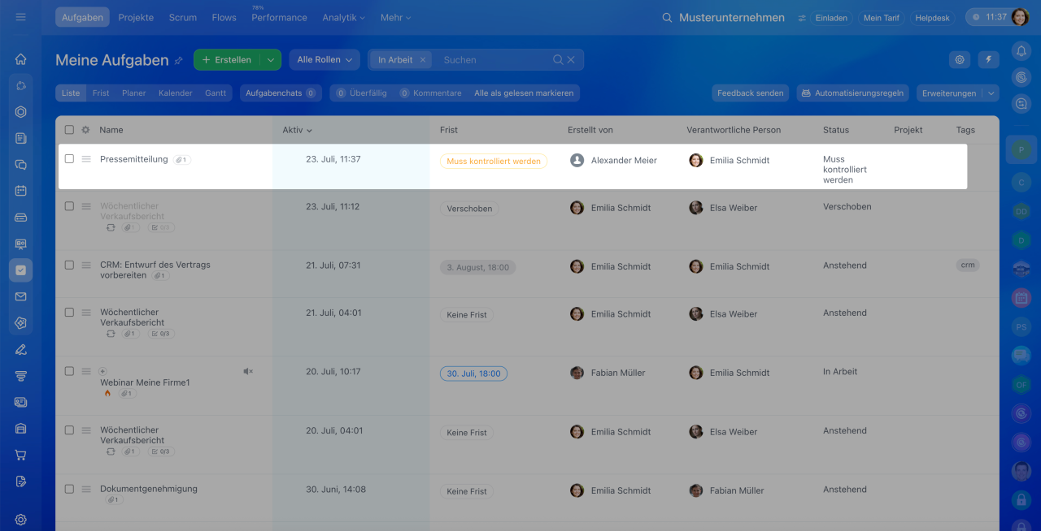Screen dimensions: 1041x531
Task: Click the list settings gear in header row
Action: (x=85, y=130)
